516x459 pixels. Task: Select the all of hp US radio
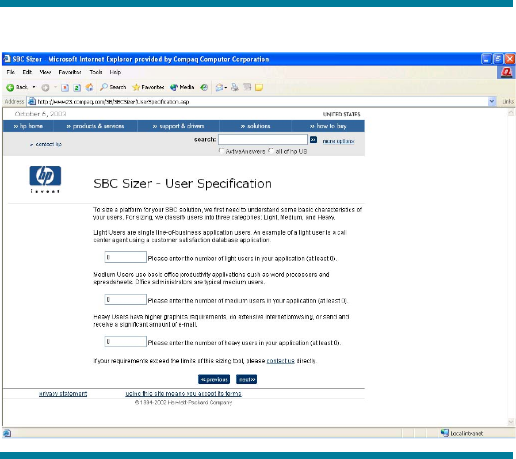coord(271,151)
